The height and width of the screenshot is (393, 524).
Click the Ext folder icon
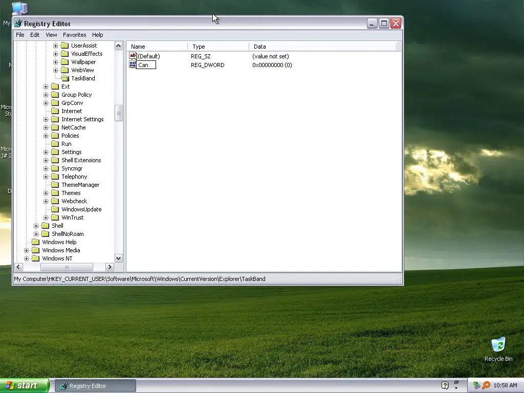point(55,86)
